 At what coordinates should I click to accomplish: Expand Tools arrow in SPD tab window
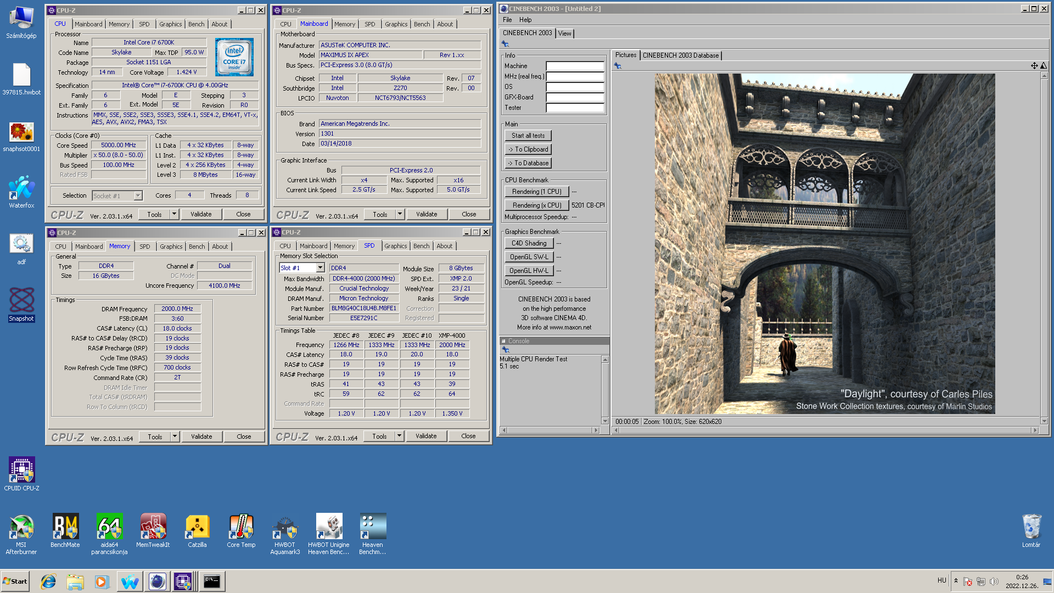click(400, 436)
